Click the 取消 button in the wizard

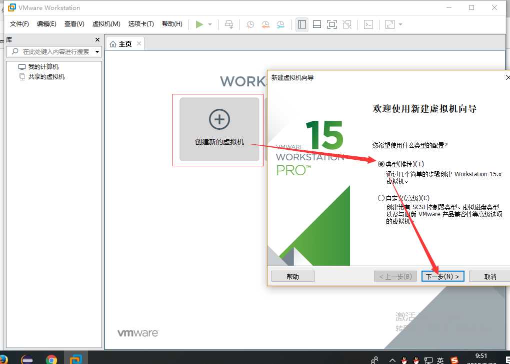(x=490, y=276)
